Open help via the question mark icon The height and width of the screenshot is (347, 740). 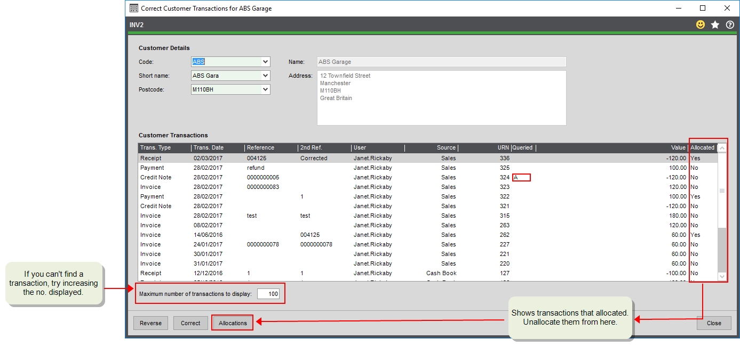(729, 24)
